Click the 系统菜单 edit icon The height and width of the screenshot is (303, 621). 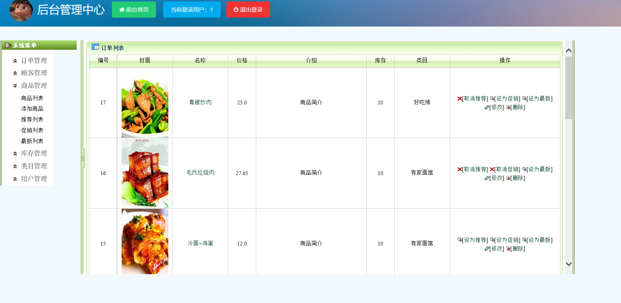coord(8,45)
